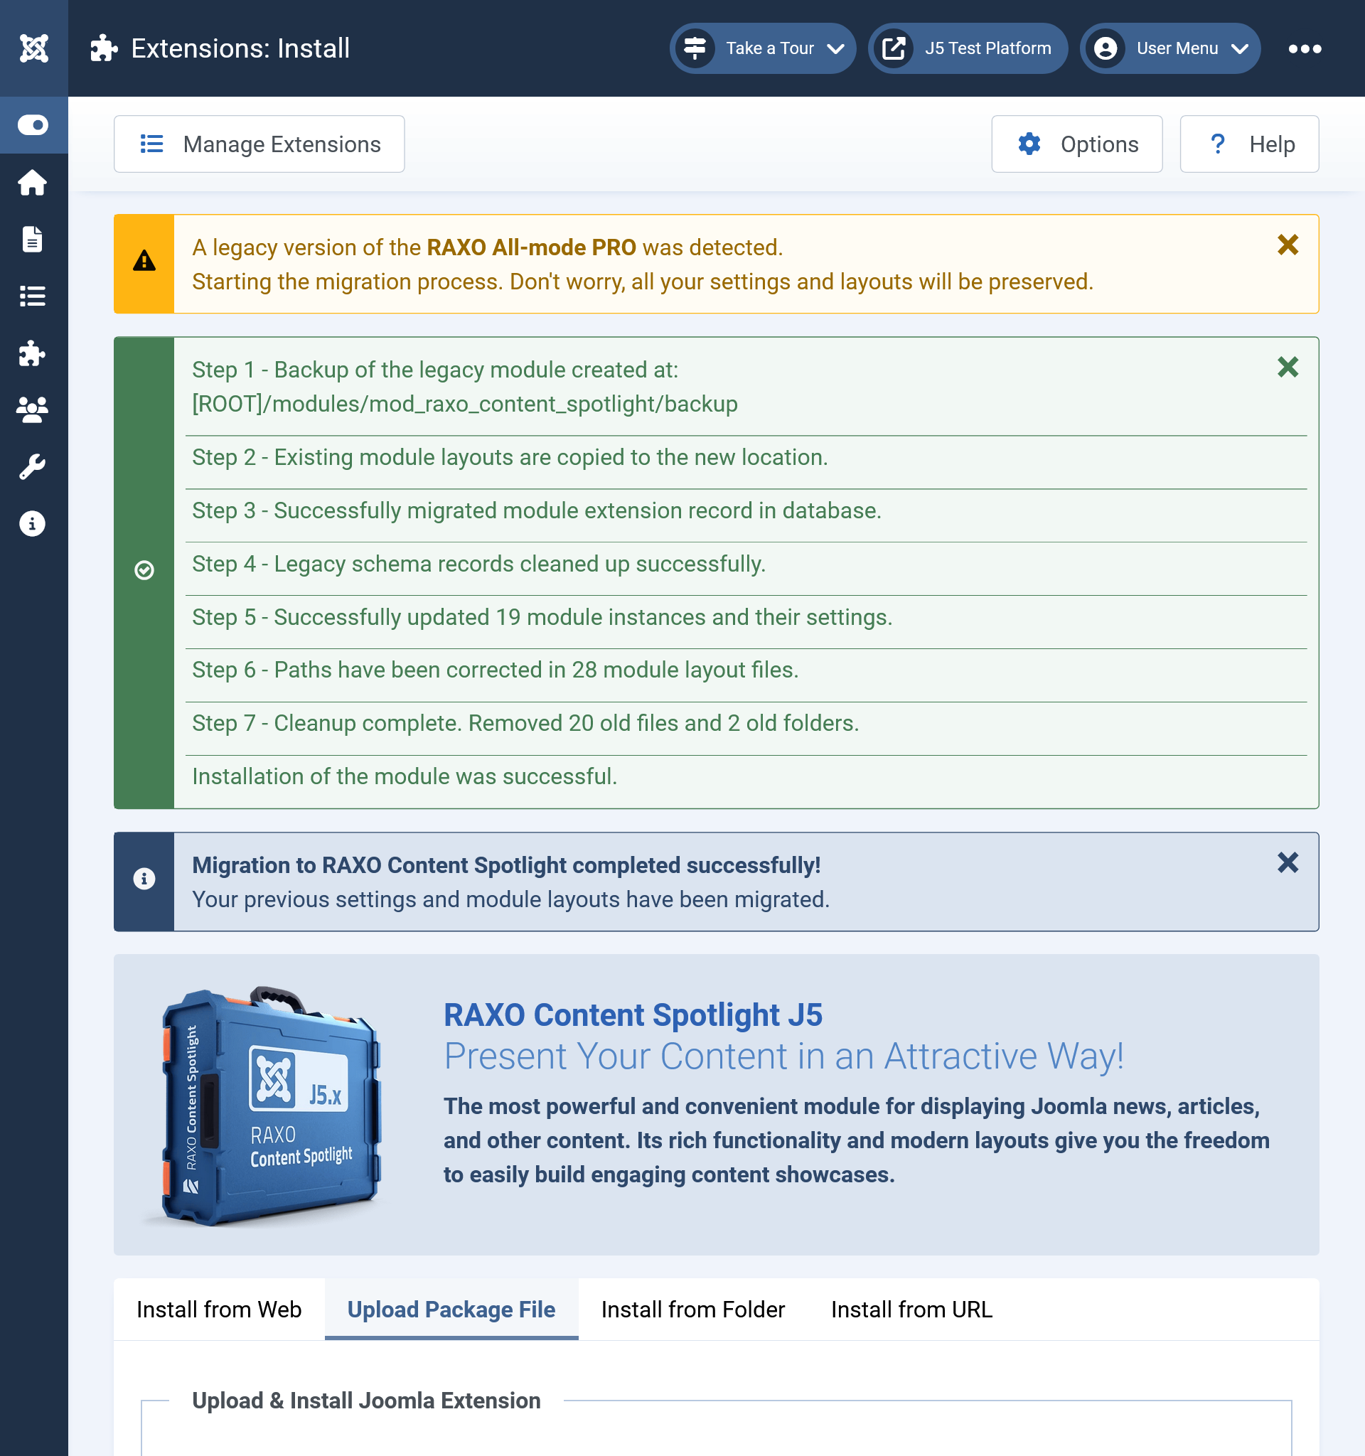Open the Components sidebar puzzle icon
Image resolution: width=1365 pixels, height=1456 pixels.
tap(32, 354)
